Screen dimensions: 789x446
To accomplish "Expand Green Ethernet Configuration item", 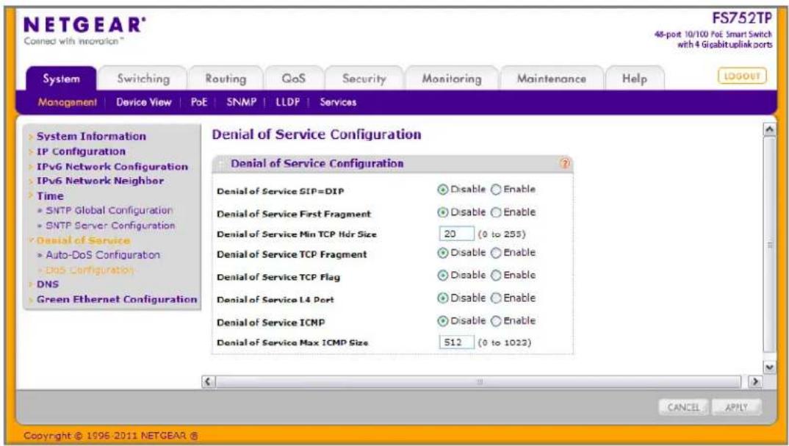I will 117,299.
